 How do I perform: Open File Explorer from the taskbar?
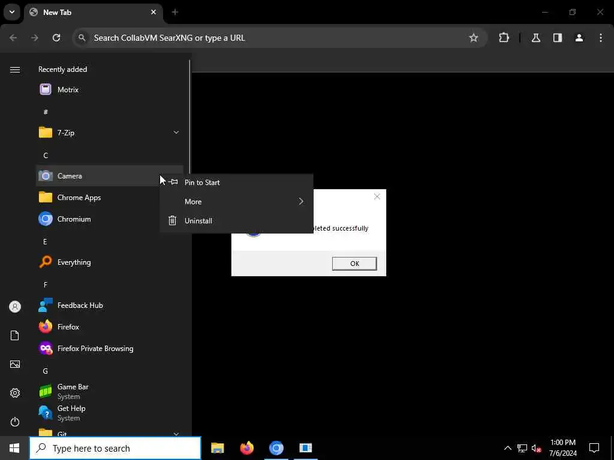tap(217, 448)
